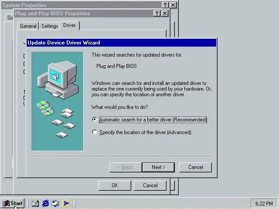Click the Update Device Driver Wizard title bar
This screenshot has height=209, width=279.
coord(121,43)
